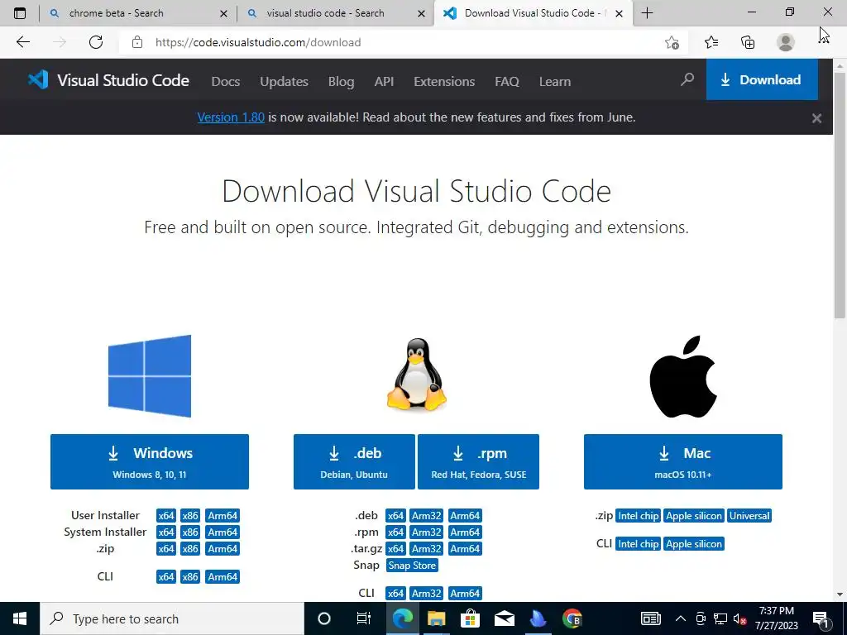Image resolution: width=847 pixels, height=635 pixels.
Task: Select Windows CLI x64 link
Action: click(166, 576)
